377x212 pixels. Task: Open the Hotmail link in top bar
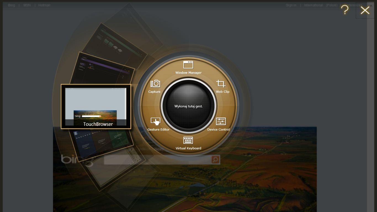(44, 5)
